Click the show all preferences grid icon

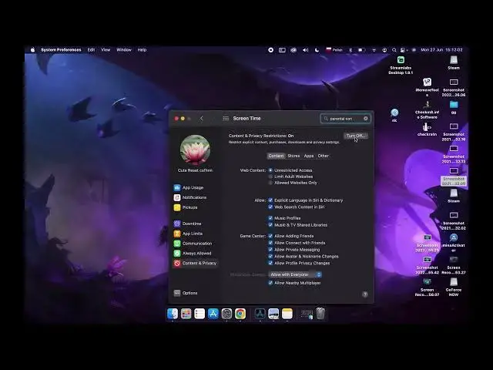[226, 118]
